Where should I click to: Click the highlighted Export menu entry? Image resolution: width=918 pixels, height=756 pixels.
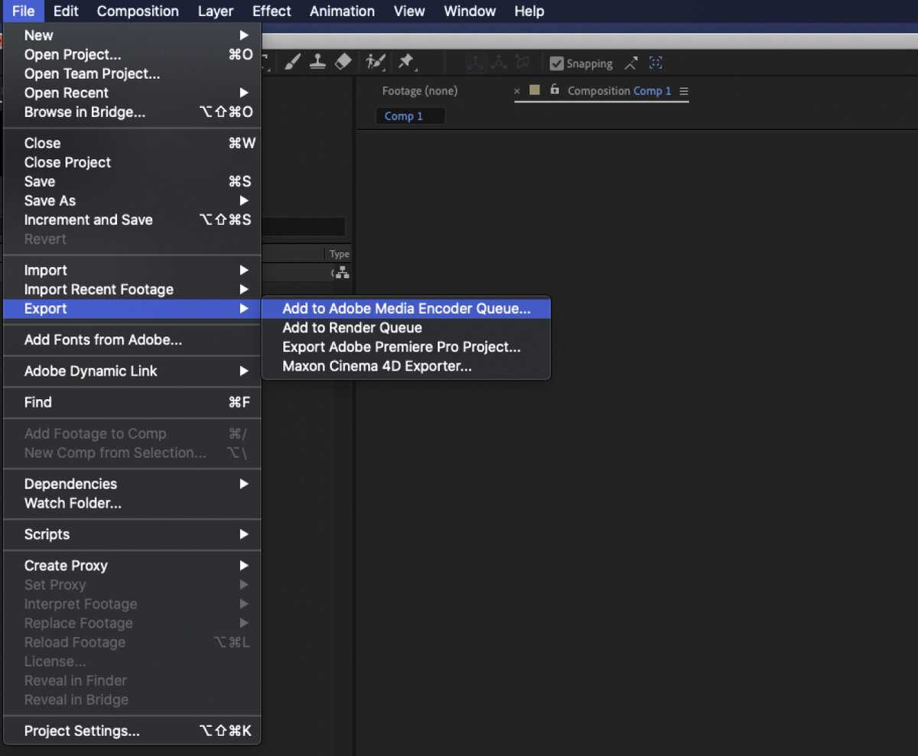pyautogui.click(x=132, y=309)
